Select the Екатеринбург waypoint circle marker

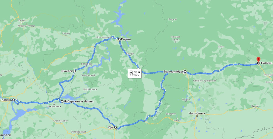pyautogui.click(x=185, y=71)
